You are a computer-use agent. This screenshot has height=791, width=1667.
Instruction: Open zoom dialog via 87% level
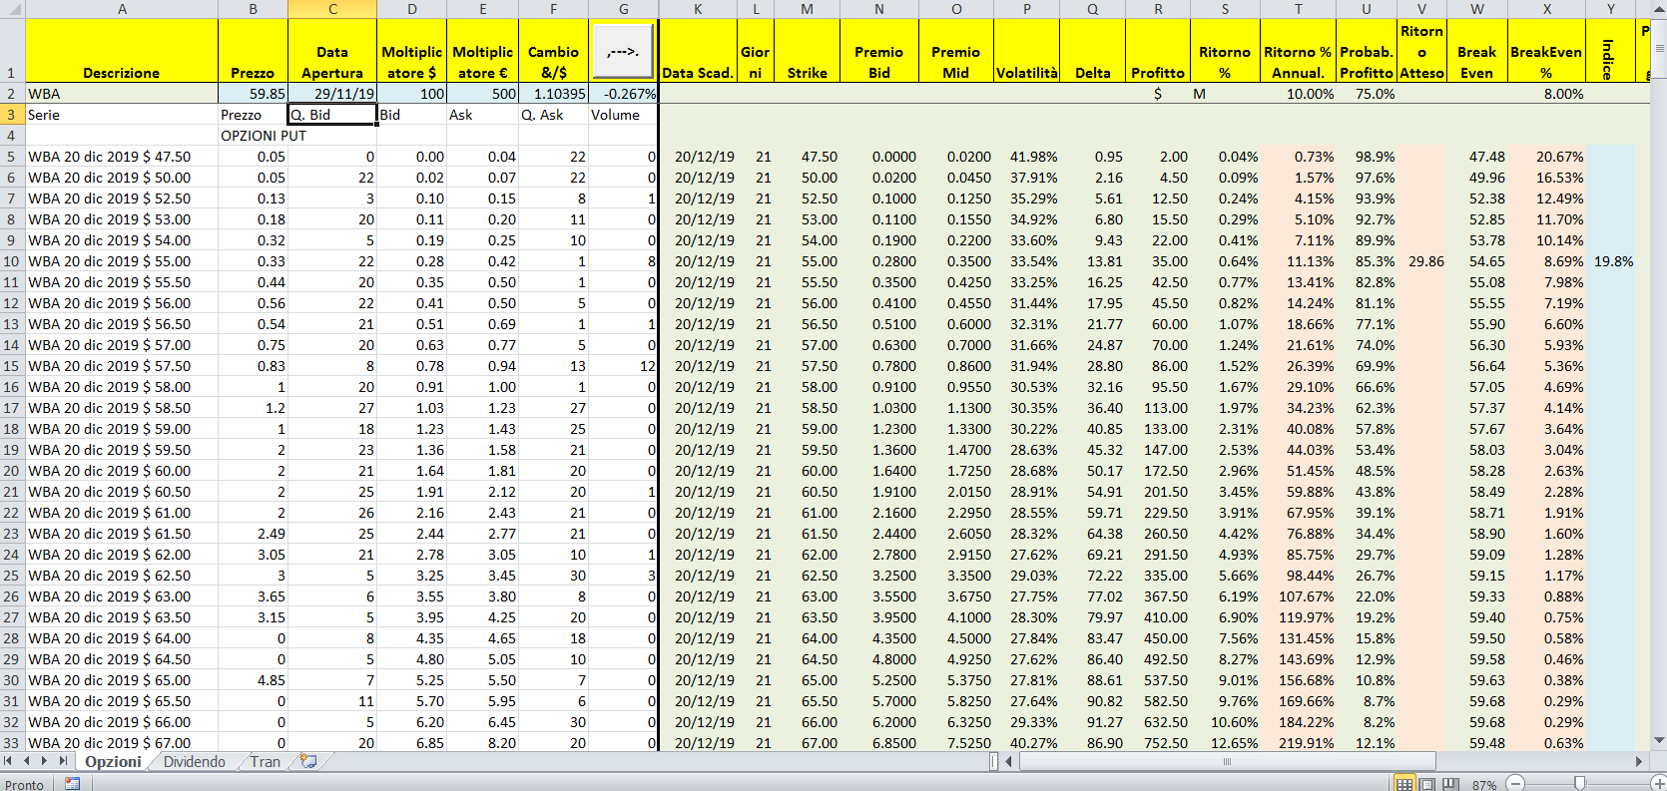pyautogui.click(x=1484, y=785)
